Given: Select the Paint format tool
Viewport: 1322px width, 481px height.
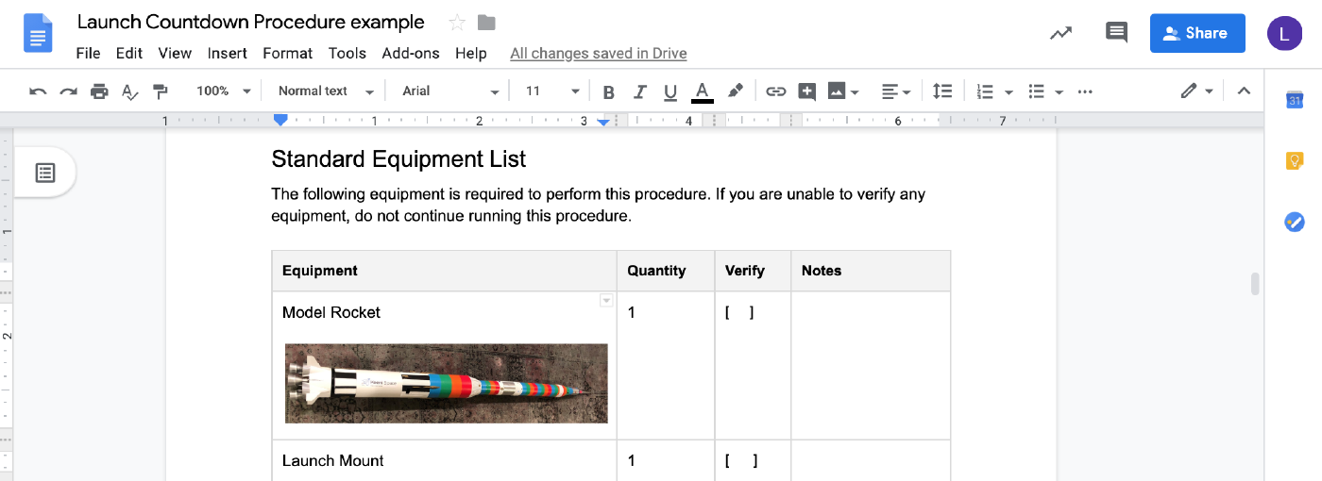Looking at the screenshot, I should (x=161, y=91).
